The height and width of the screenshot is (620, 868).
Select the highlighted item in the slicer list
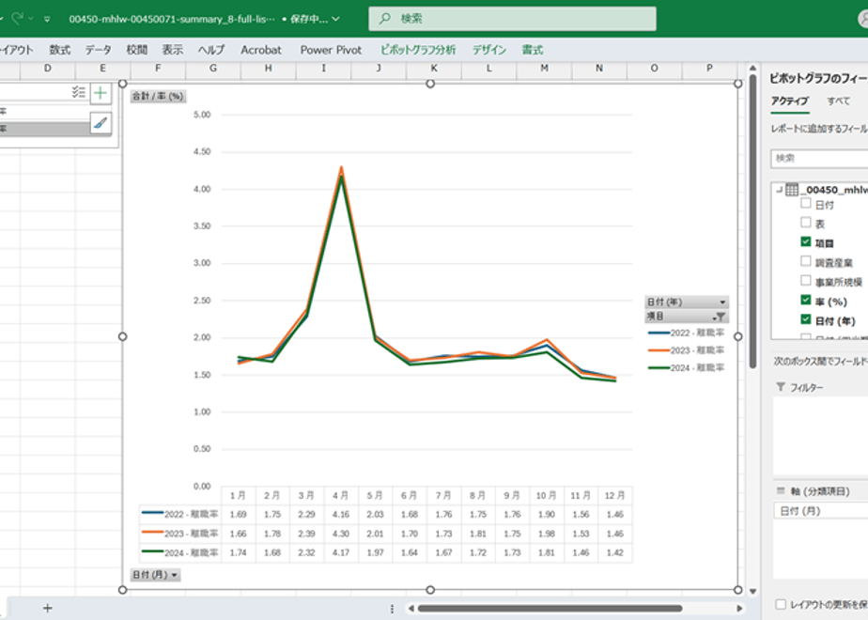tap(44, 129)
